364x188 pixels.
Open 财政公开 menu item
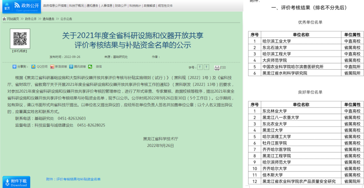coord(121,6)
